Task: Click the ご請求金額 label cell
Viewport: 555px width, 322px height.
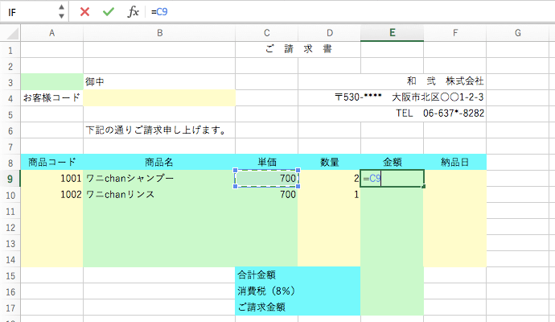Action: [x=298, y=308]
